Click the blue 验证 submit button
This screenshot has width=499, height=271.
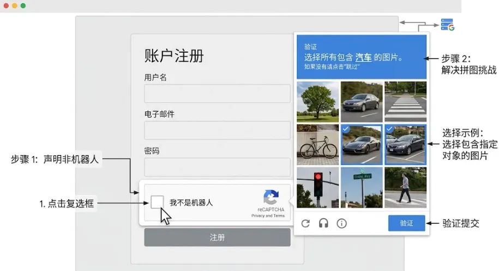[406, 223]
